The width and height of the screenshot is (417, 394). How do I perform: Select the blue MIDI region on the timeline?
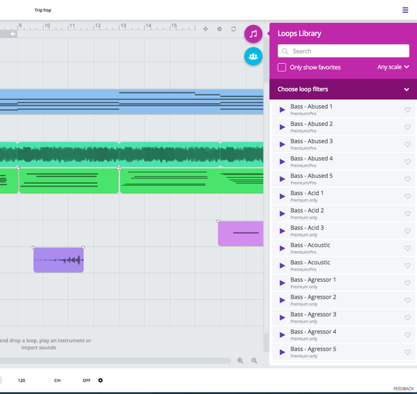(x=132, y=102)
